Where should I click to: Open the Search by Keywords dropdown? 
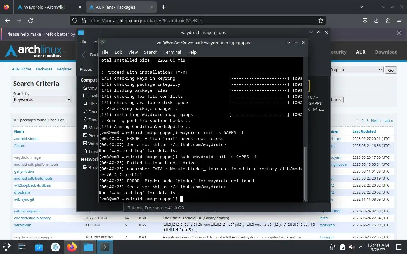(42, 99)
